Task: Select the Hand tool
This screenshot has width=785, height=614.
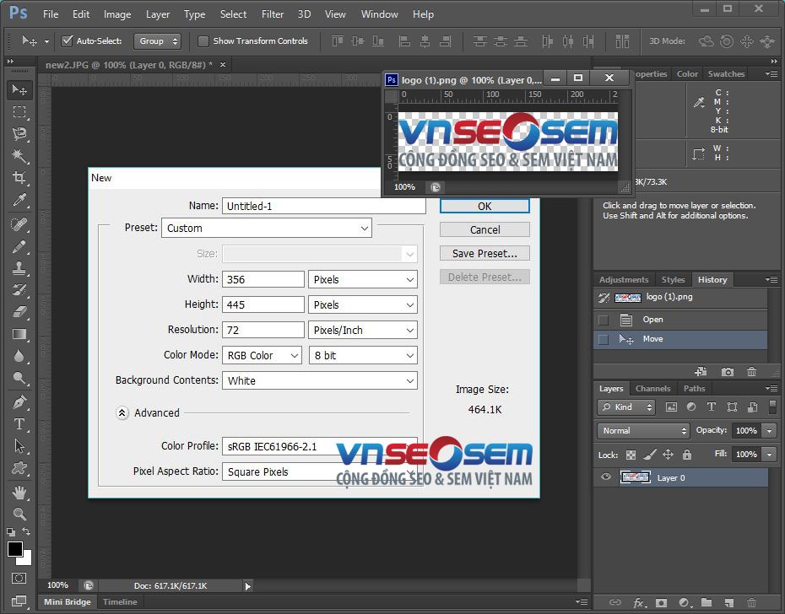Action: [x=19, y=491]
